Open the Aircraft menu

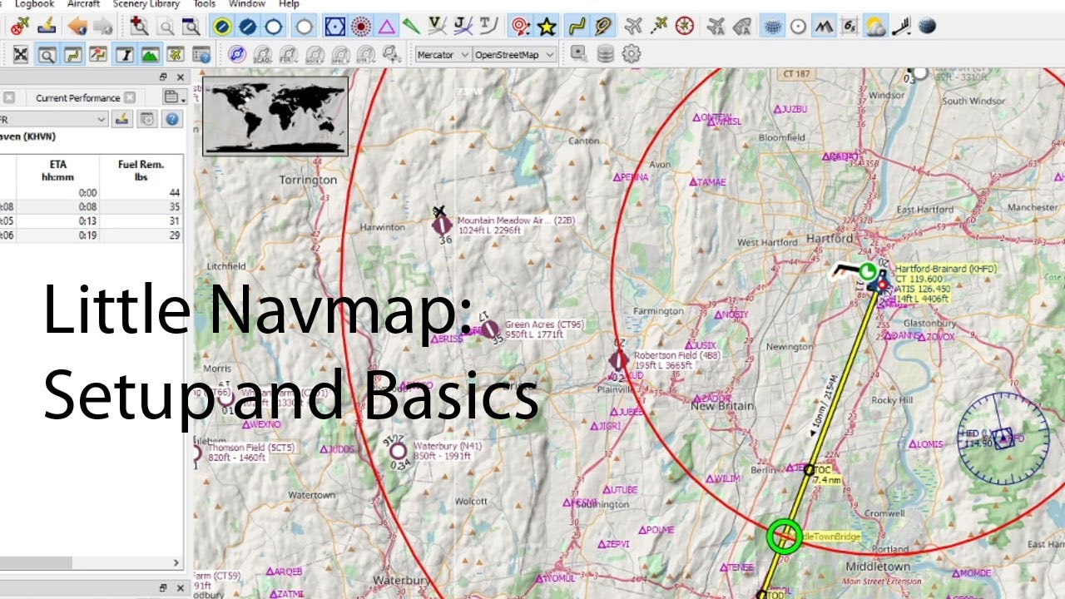pos(83,4)
